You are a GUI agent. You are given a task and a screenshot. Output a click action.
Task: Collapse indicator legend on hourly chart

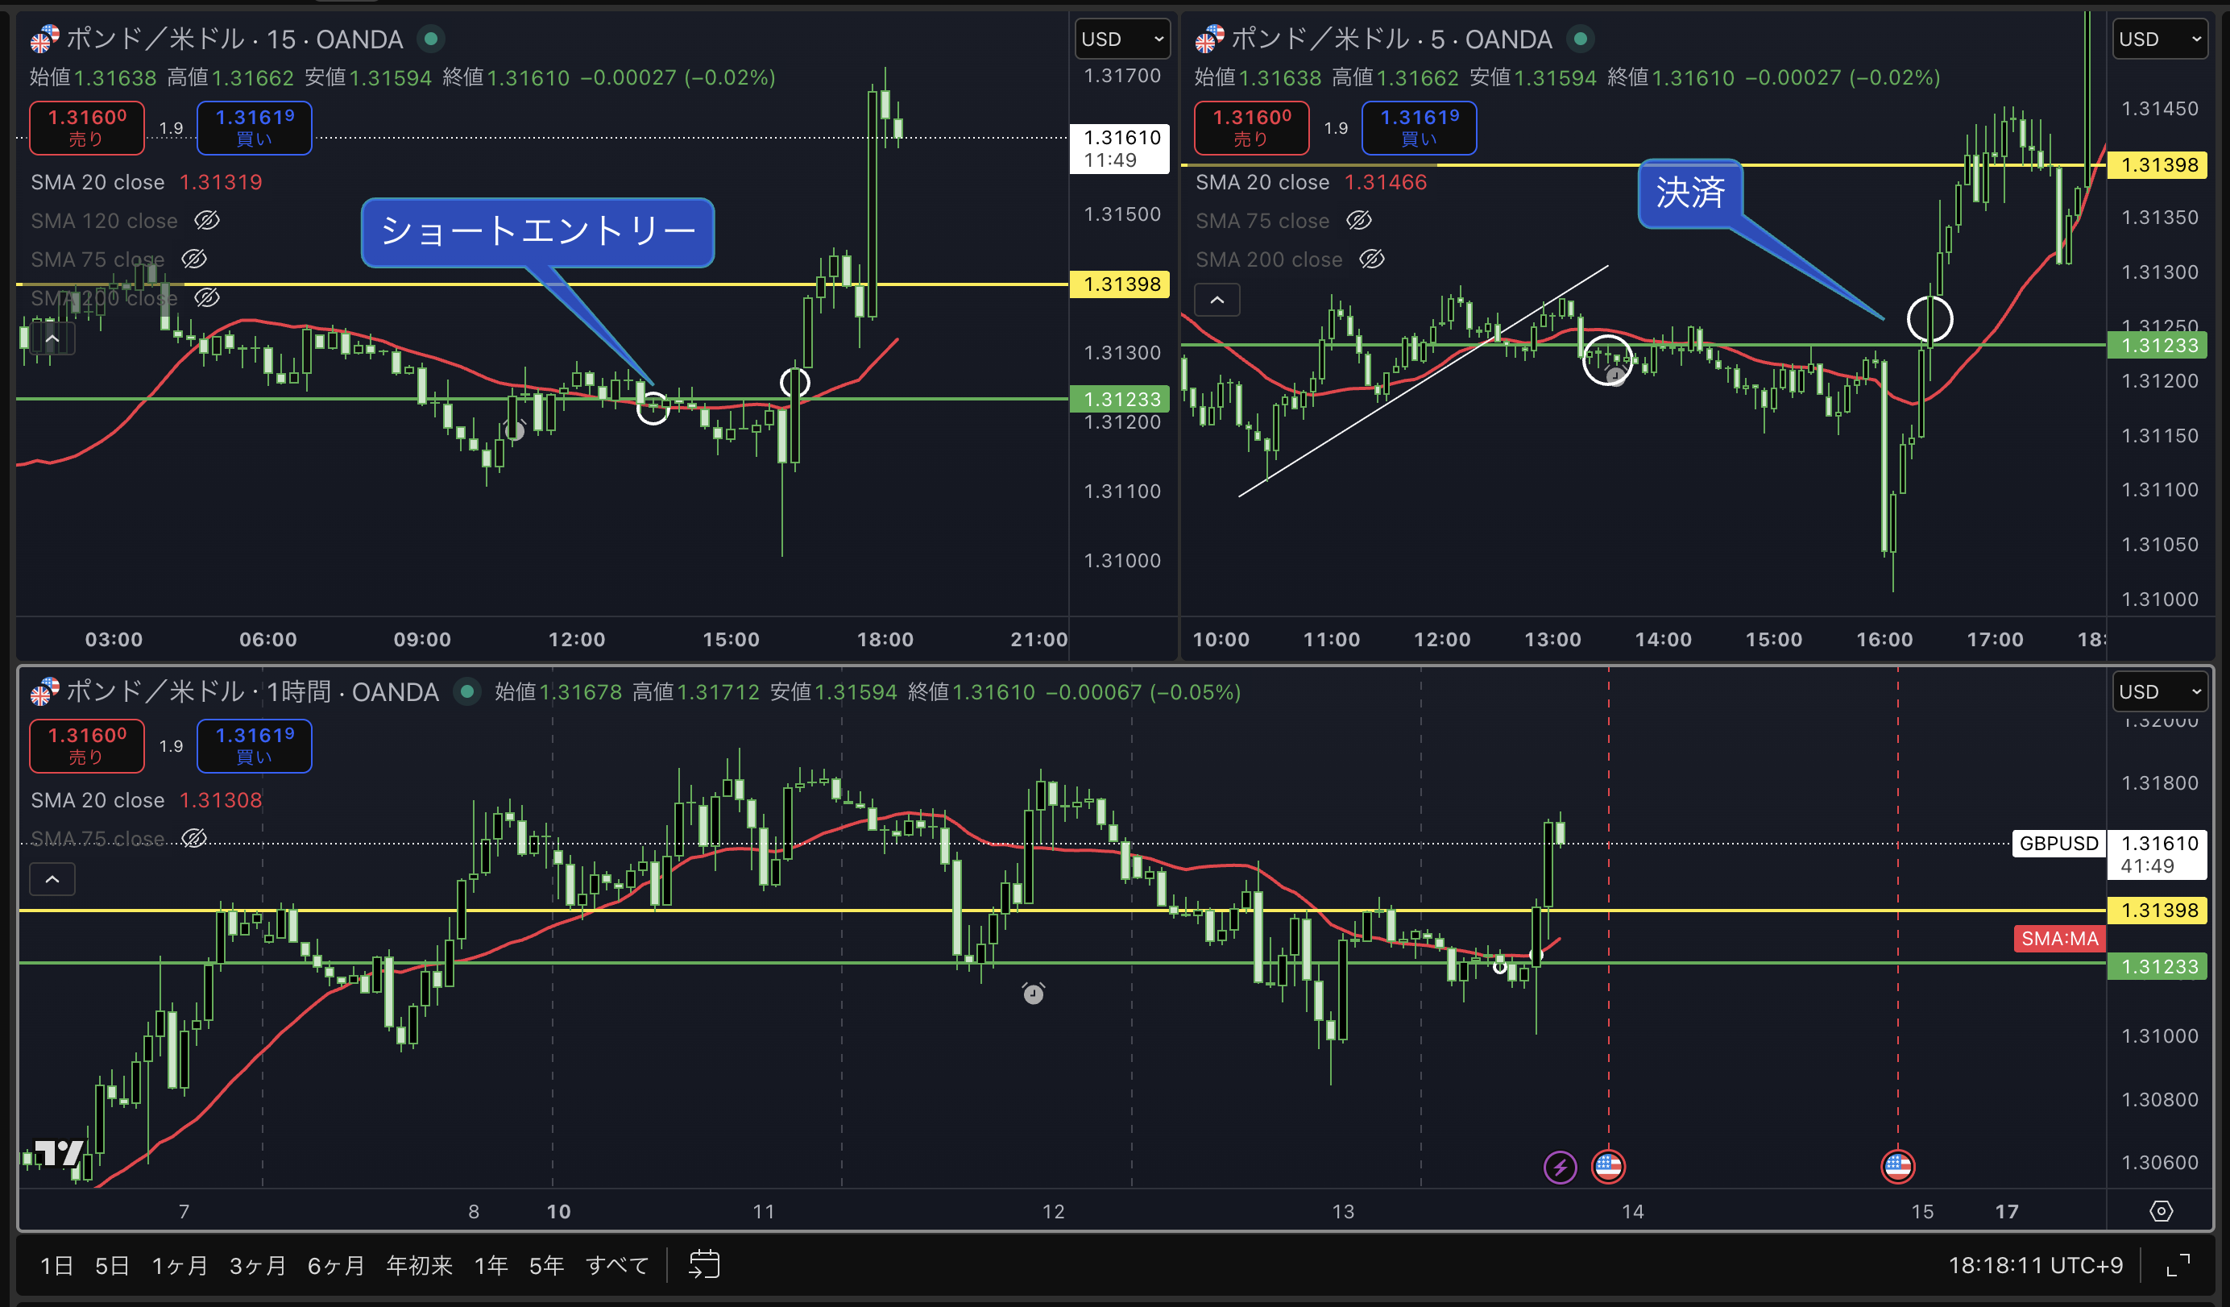pyautogui.click(x=52, y=878)
